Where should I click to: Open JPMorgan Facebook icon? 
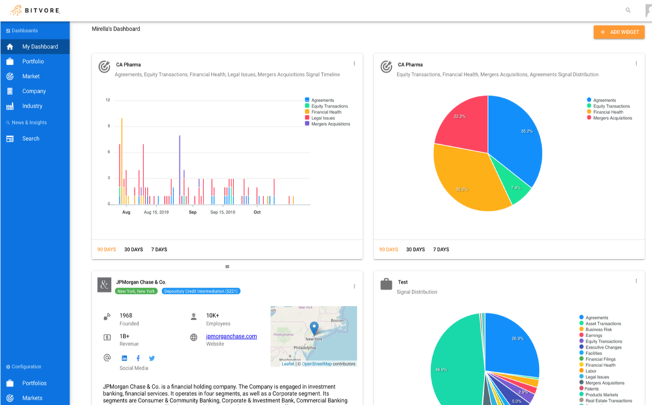click(138, 358)
